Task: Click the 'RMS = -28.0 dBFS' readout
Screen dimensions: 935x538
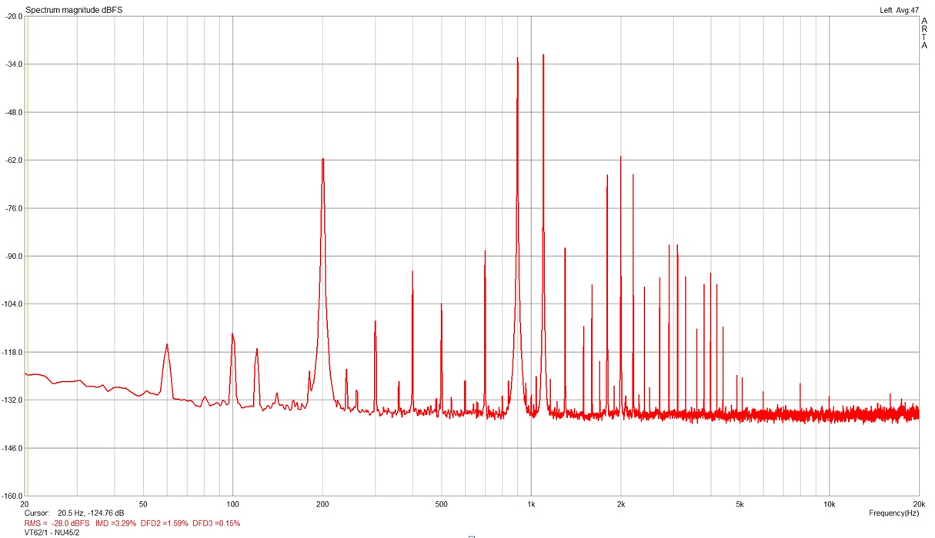Action: tap(57, 523)
